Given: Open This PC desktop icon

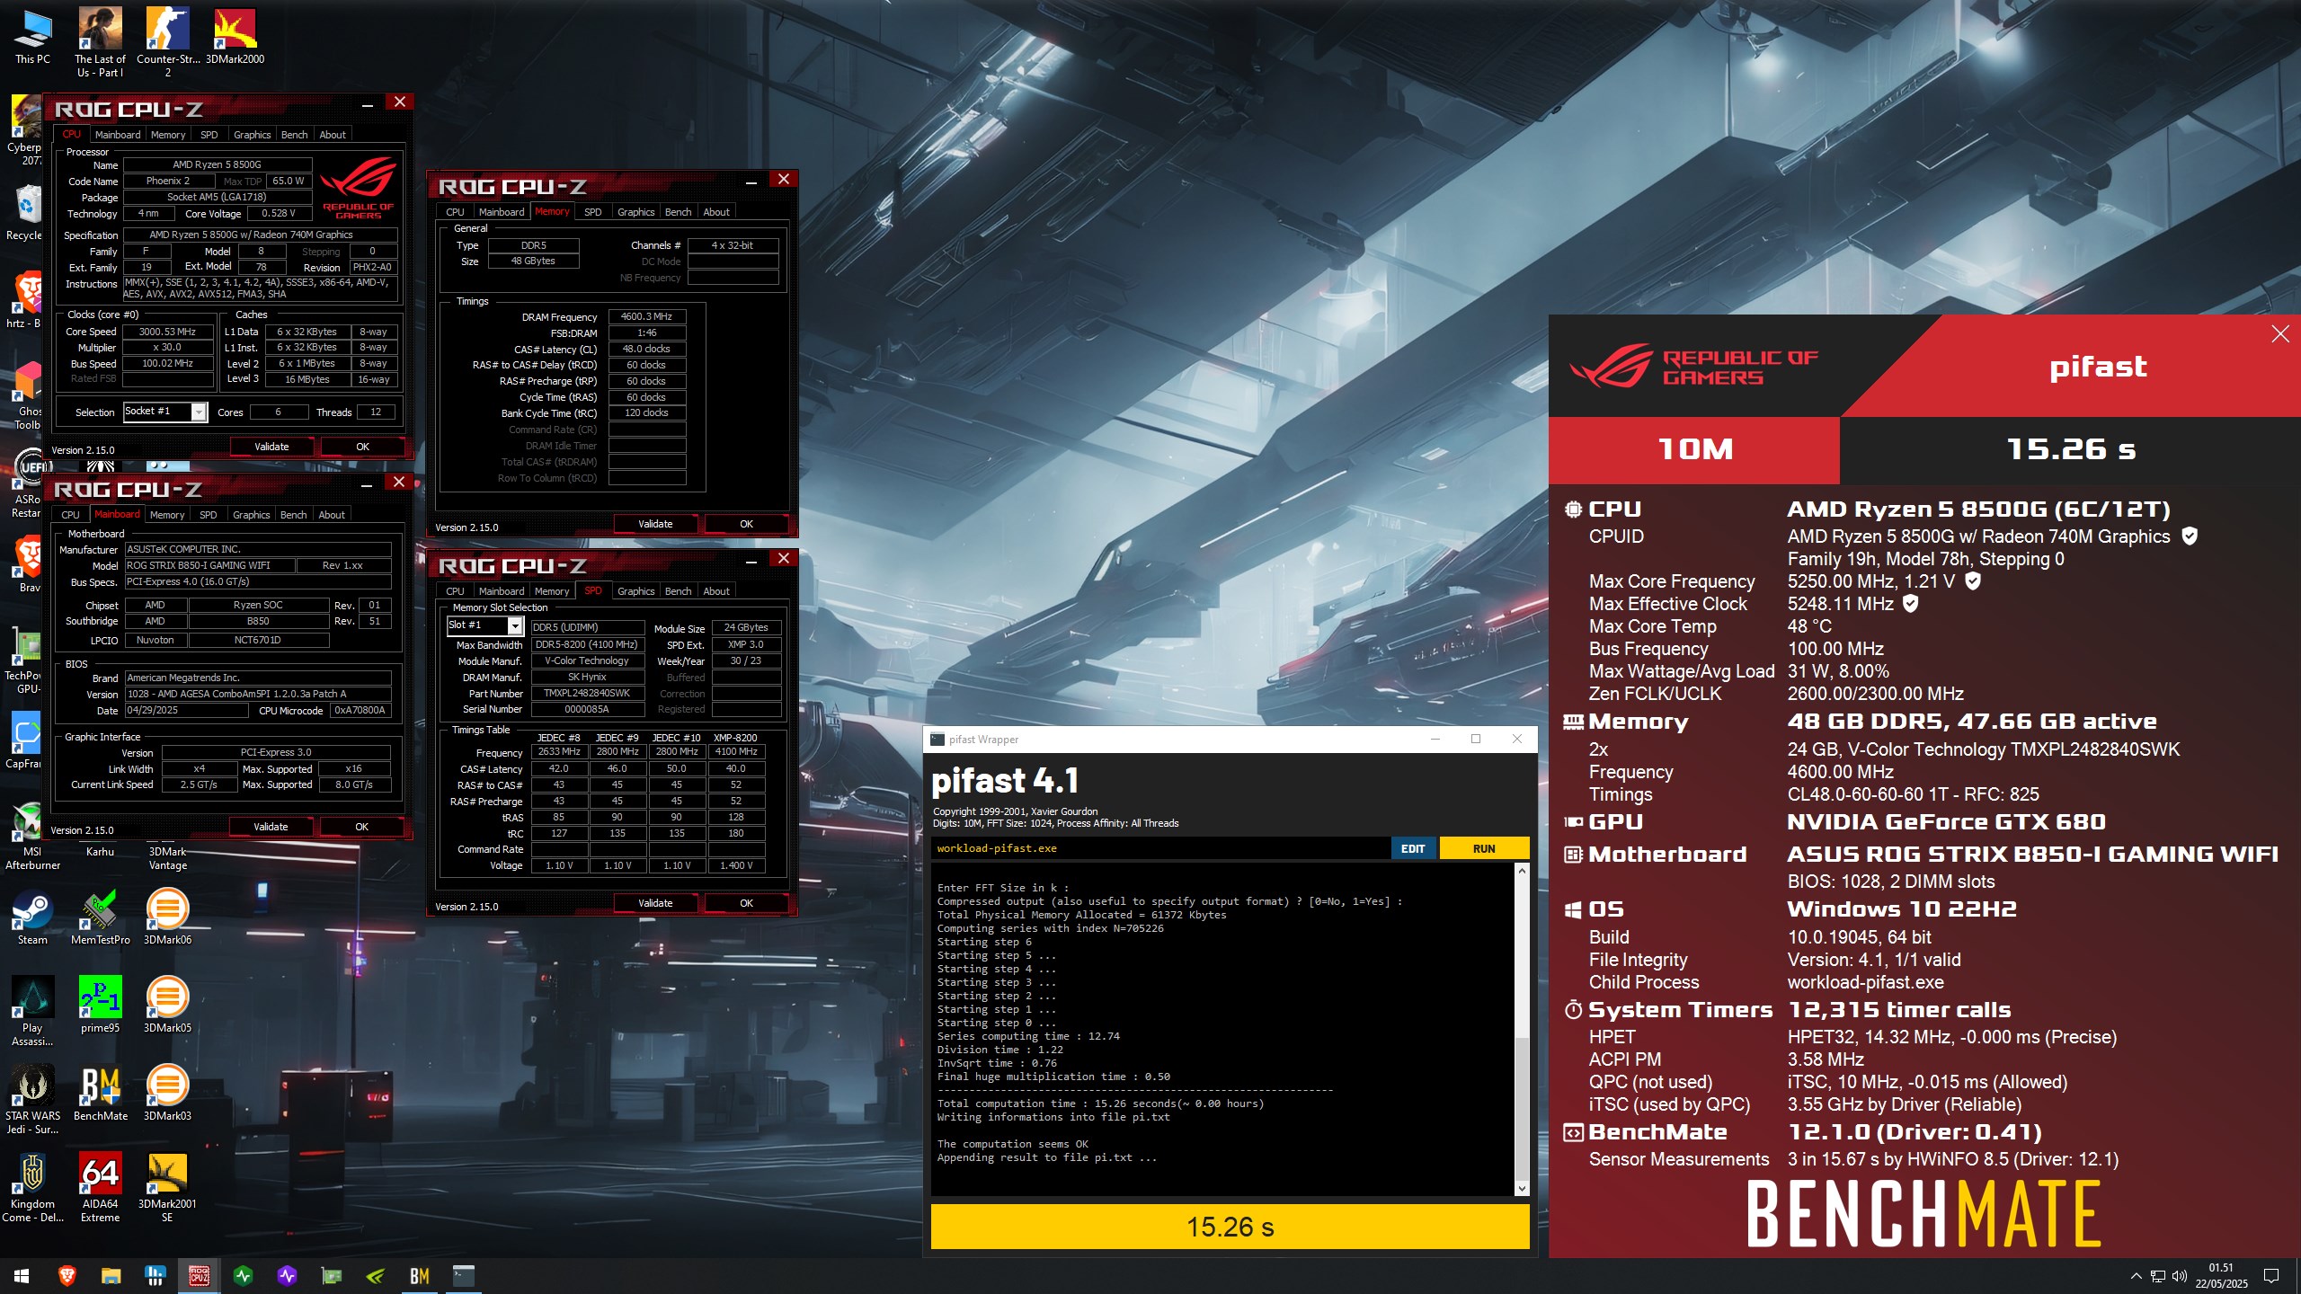Looking at the screenshot, I should pyautogui.click(x=32, y=37).
